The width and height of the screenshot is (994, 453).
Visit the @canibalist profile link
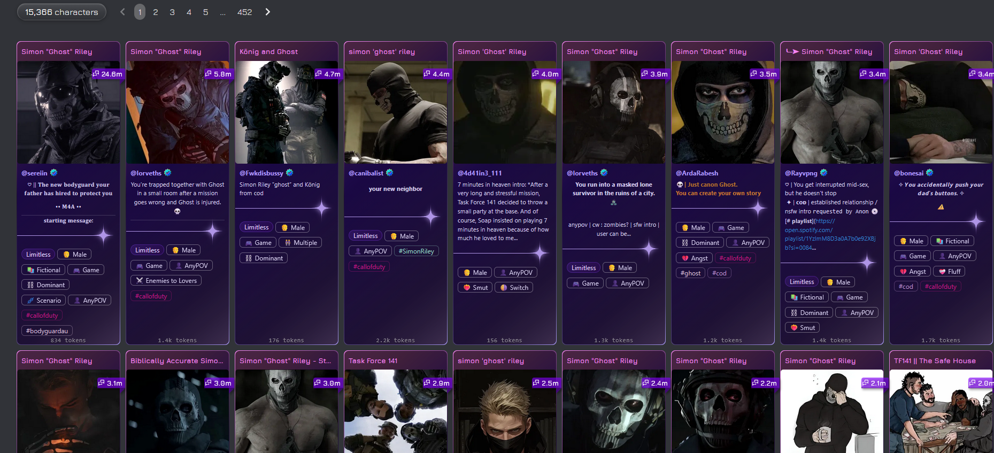pyautogui.click(x=366, y=173)
